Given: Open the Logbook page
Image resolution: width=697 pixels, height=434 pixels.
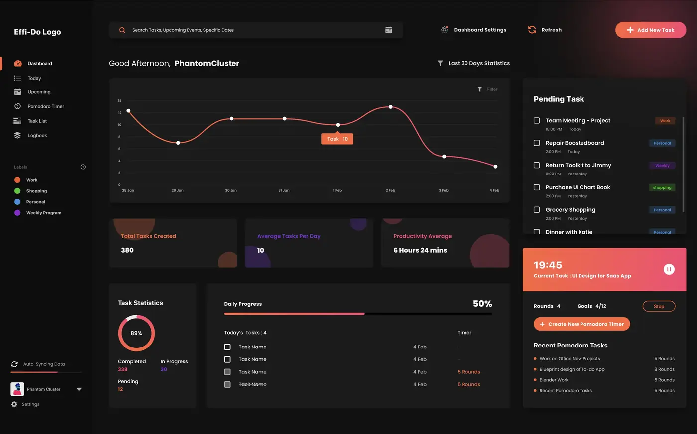Looking at the screenshot, I should [x=37, y=135].
